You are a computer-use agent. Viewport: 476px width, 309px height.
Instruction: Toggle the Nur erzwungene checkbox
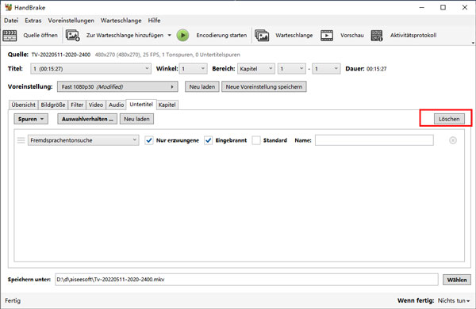(149, 140)
